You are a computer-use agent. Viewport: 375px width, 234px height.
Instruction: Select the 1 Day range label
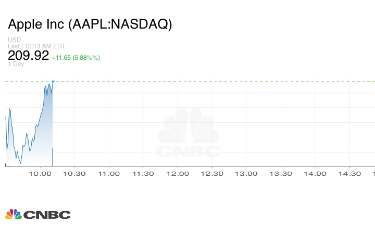coord(16,64)
